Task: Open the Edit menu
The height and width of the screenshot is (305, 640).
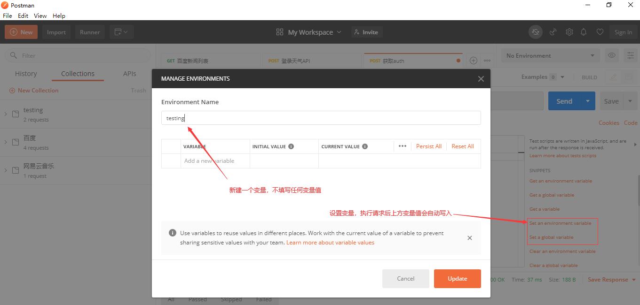Action: (23, 15)
